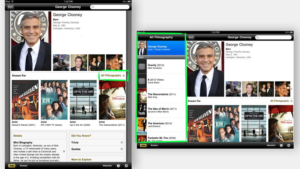Click the portrait screen search field
Screen dimensions: 300x169
point(109,7)
